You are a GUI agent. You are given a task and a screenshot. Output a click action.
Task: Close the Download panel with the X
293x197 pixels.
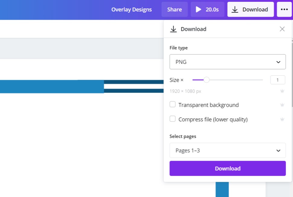(282, 29)
